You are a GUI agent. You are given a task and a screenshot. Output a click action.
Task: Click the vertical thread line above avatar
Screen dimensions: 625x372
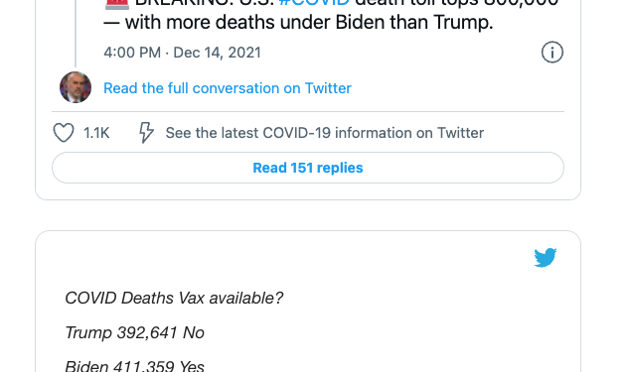[75, 34]
